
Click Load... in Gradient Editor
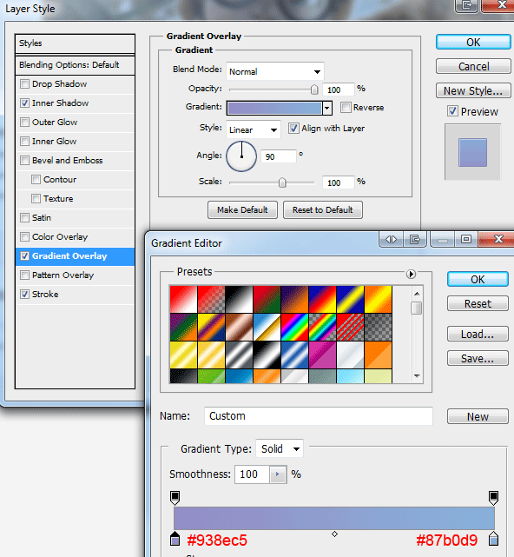click(478, 334)
